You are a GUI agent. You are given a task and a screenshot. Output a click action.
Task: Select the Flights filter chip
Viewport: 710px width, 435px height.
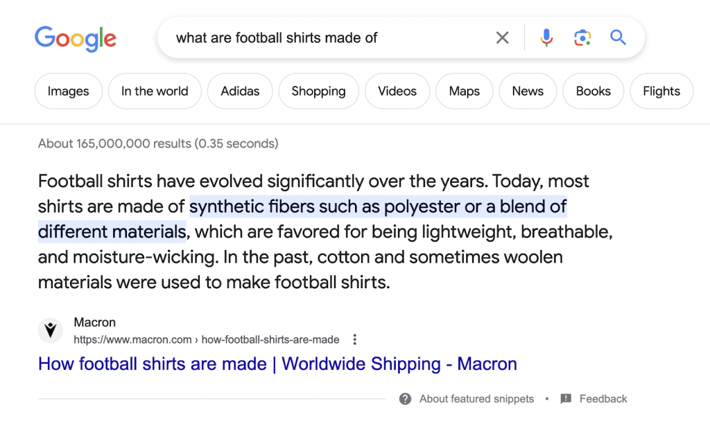coord(661,91)
